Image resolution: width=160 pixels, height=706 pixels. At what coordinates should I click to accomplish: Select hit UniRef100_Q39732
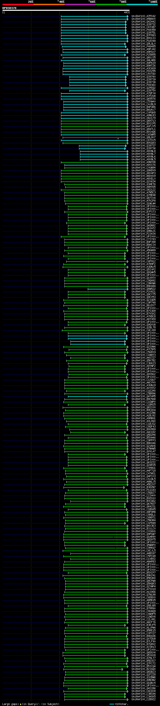[x=143, y=24]
